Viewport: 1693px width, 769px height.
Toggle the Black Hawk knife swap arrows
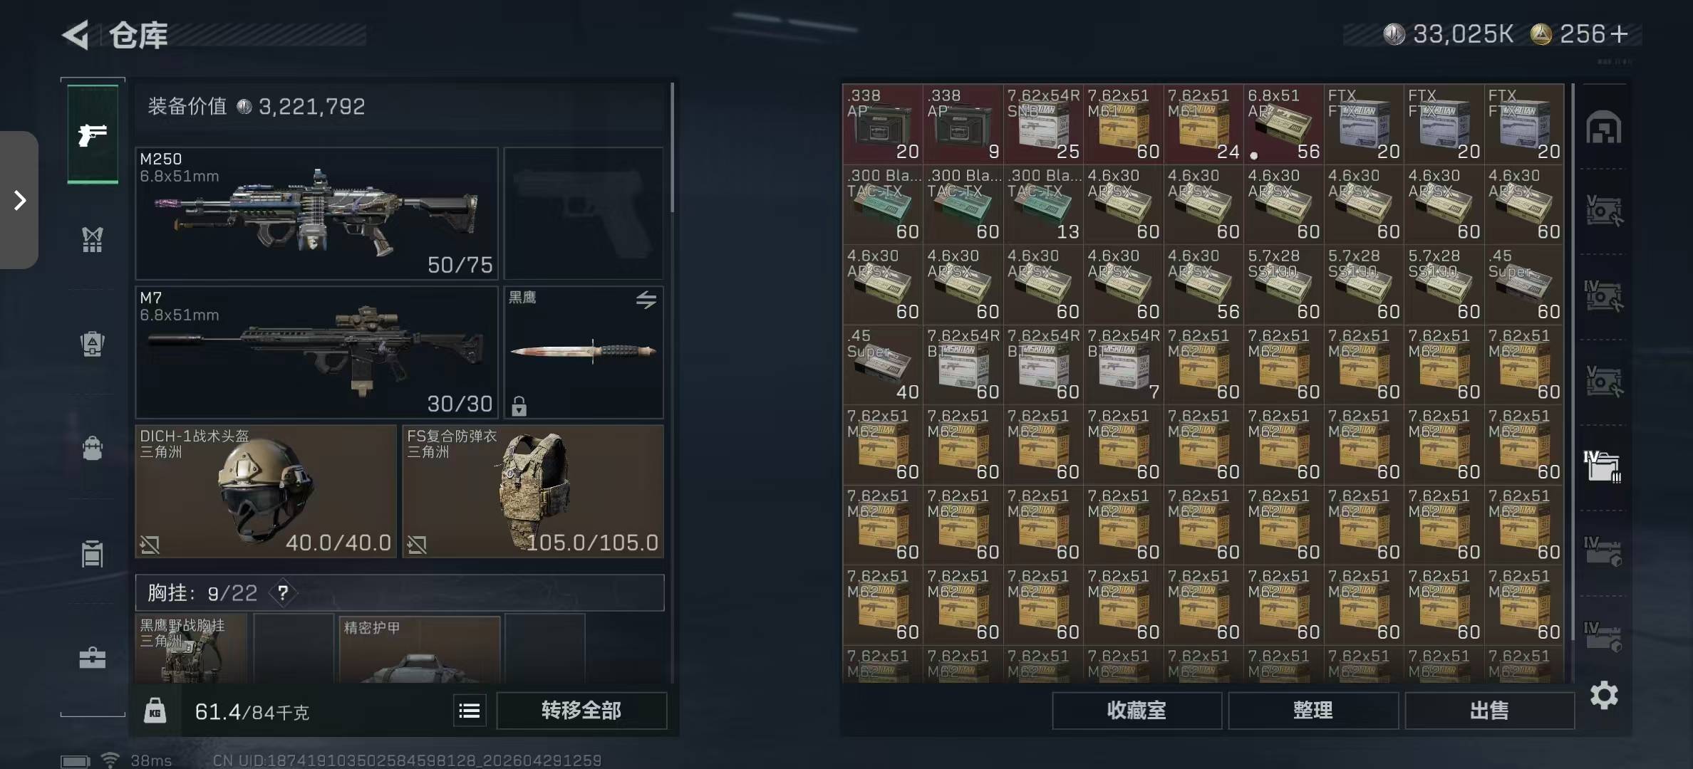pos(646,300)
